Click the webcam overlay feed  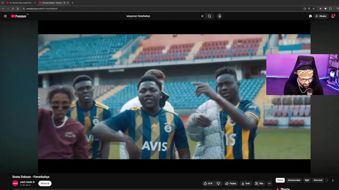[302, 74]
